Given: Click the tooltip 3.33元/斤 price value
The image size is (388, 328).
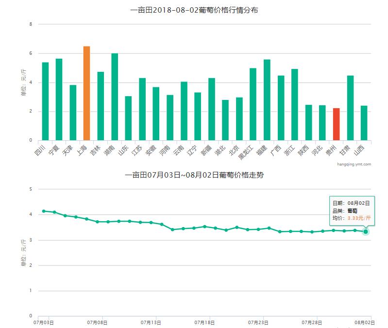Looking at the screenshot, I should (x=359, y=218).
